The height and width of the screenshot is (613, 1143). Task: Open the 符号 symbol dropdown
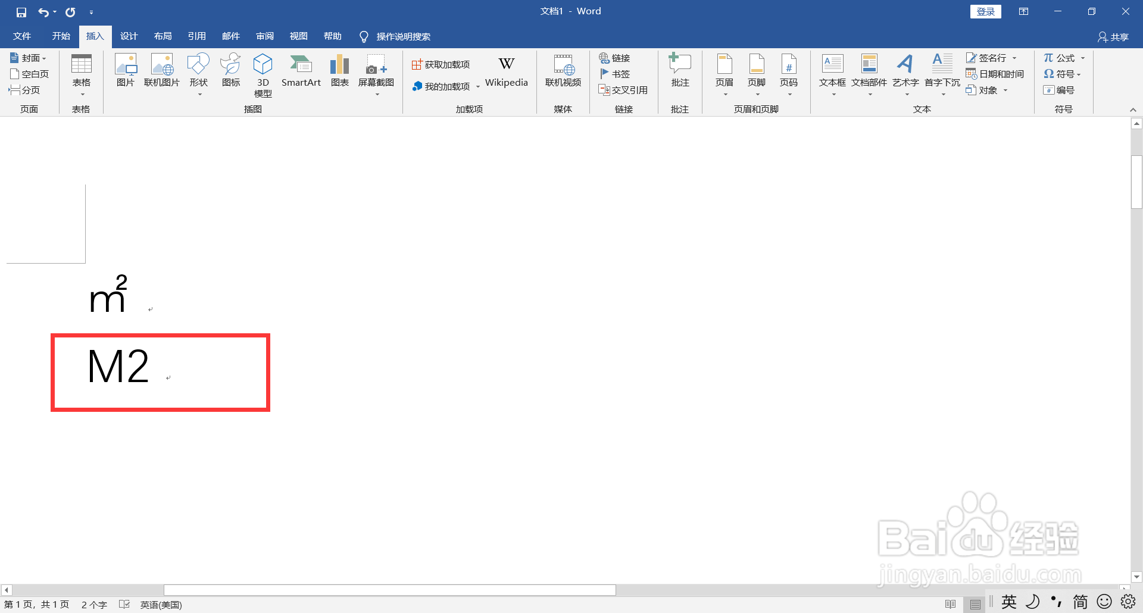pyautogui.click(x=1062, y=74)
